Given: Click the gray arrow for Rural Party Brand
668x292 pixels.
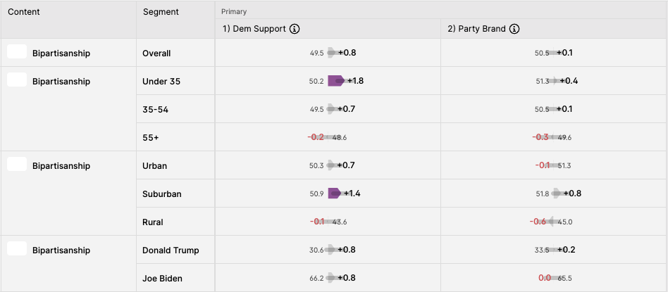Looking at the screenshot, I should click(x=550, y=222).
